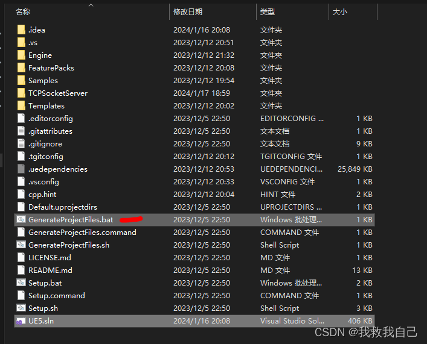Click the 9 KB size of .gitignore
The height and width of the screenshot is (344, 427).
click(x=364, y=144)
